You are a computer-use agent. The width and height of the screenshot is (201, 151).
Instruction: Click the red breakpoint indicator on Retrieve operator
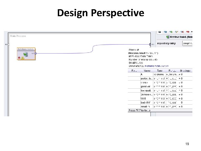[19, 58]
